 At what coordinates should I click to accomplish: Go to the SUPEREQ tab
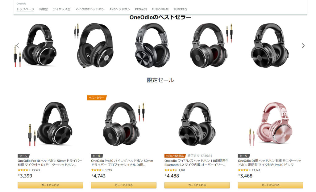(x=180, y=9)
